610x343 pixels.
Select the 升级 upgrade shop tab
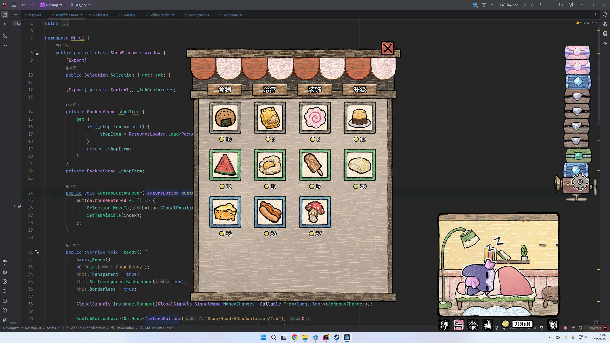(359, 90)
